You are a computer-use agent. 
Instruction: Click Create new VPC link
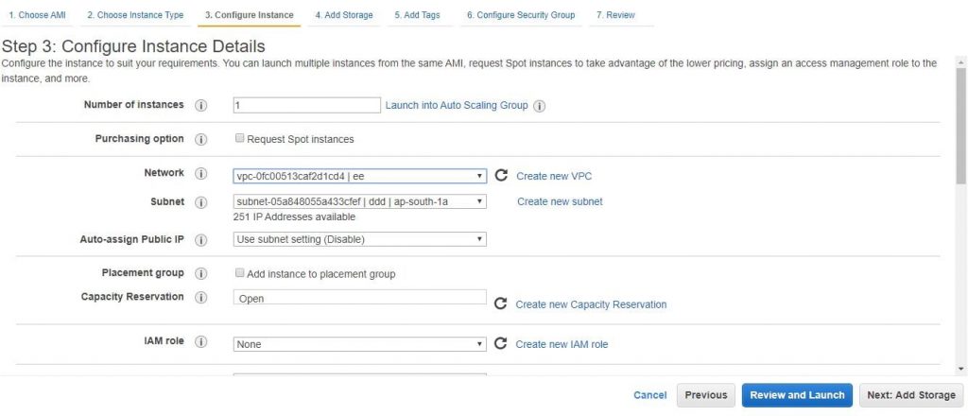(x=554, y=177)
